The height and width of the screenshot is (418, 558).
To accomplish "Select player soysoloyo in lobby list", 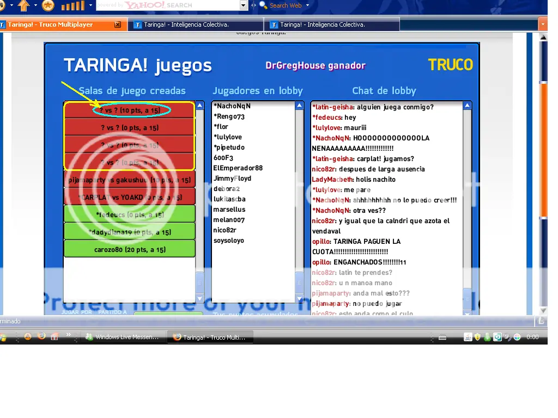I will 228,240.
